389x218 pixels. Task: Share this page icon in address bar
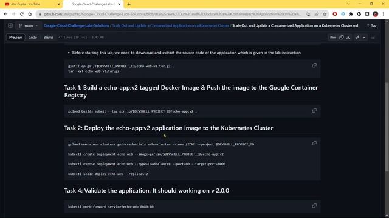tap(317, 14)
